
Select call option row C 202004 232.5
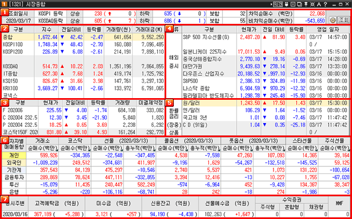[x=83, y=118]
